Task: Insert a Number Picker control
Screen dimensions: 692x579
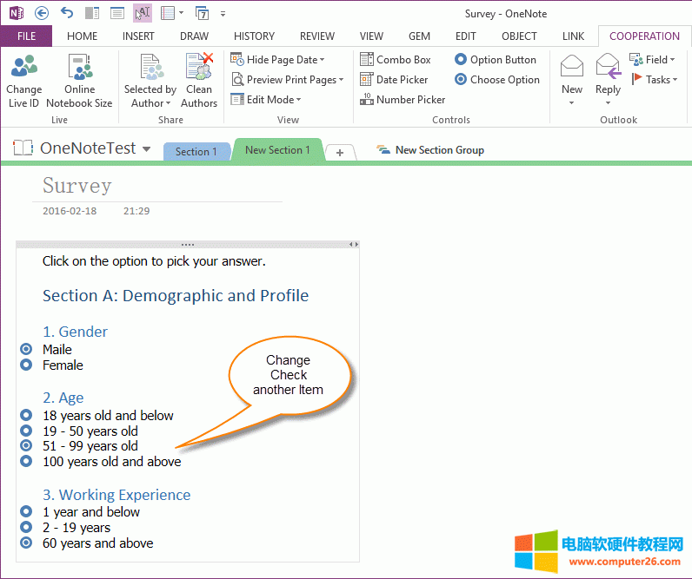Action: (x=403, y=100)
